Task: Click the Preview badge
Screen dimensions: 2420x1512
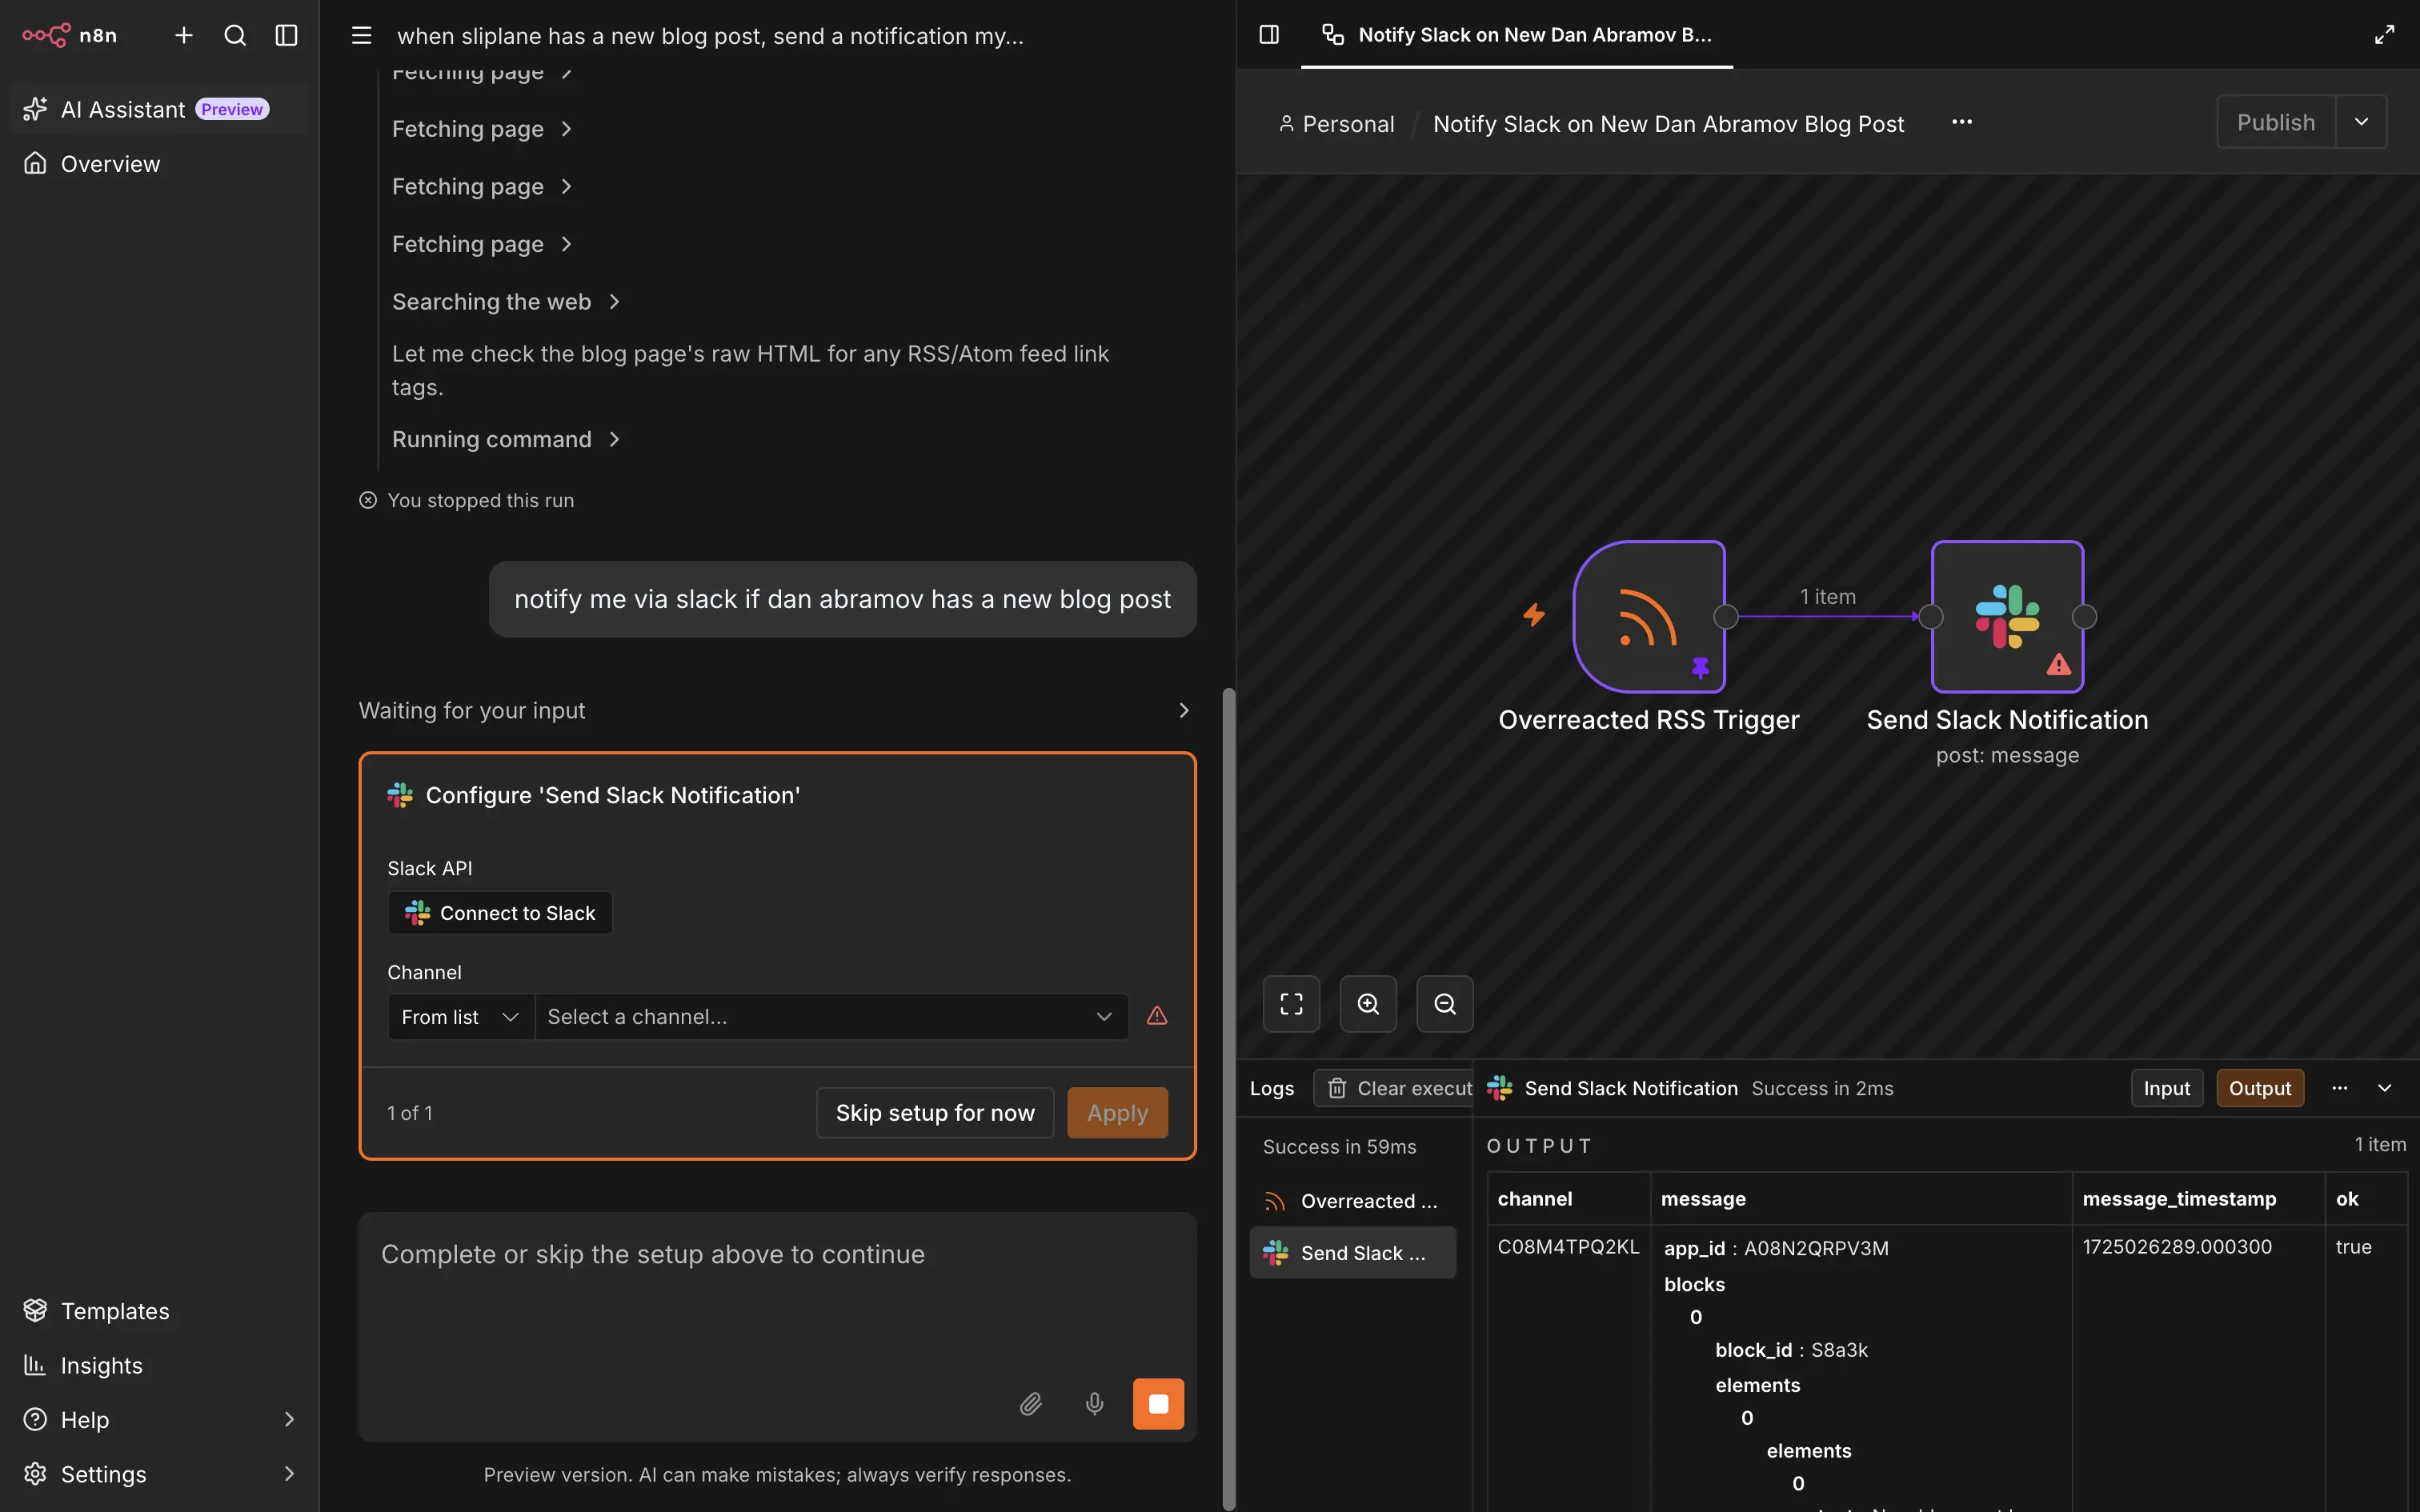Action: click(232, 109)
